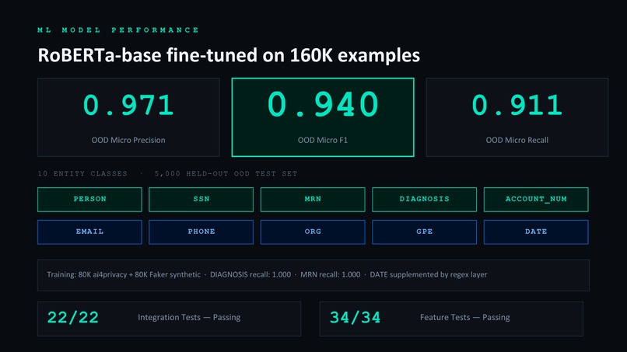
Task: Click Feature Tests — Passing label
Action: (x=465, y=317)
